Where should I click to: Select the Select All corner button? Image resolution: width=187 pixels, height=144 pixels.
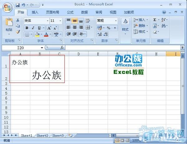pyautogui.click(x=6, y=54)
